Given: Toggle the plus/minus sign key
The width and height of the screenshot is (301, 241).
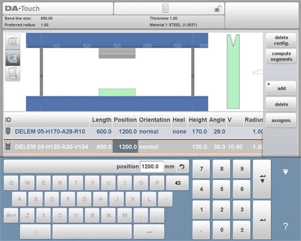Looking at the screenshot, I should coord(242,229).
